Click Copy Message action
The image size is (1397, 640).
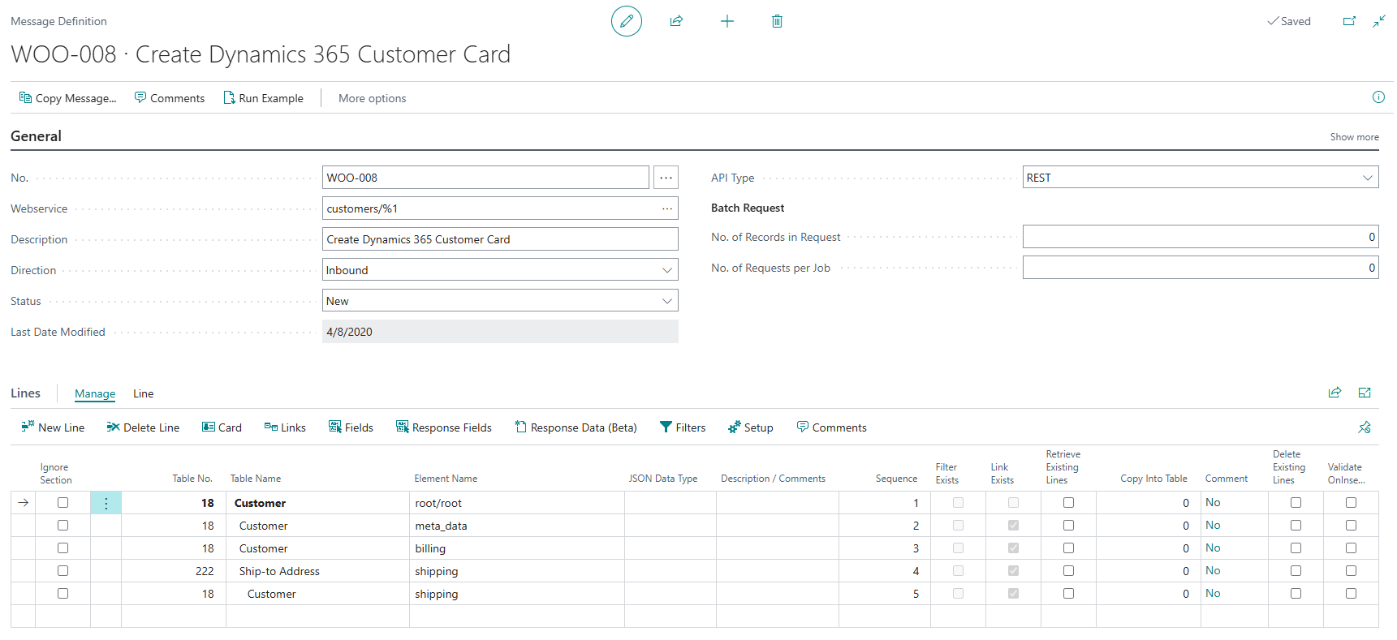(67, 98)
